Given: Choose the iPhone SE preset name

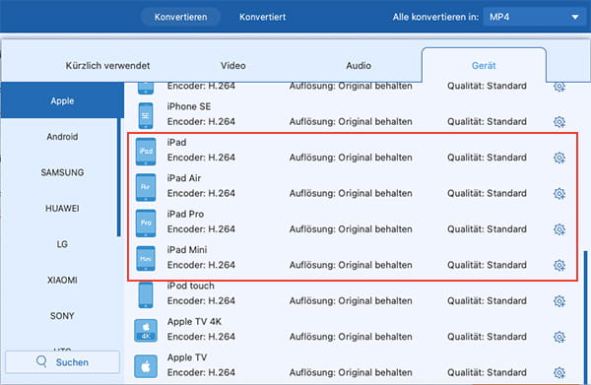Looking at the screenshot, I should tap(189, 106).
